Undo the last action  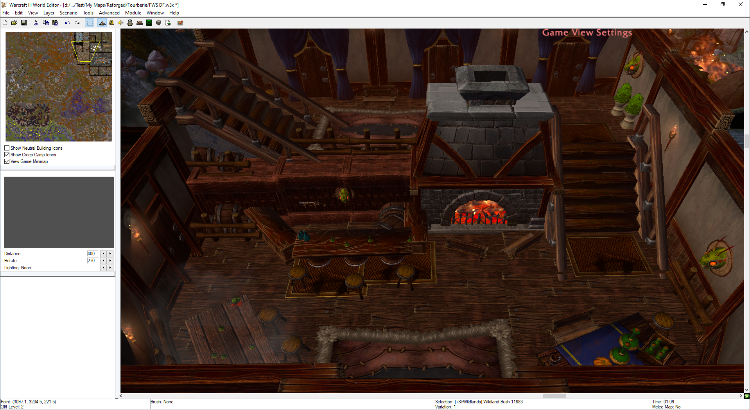(x=67, y=23)
